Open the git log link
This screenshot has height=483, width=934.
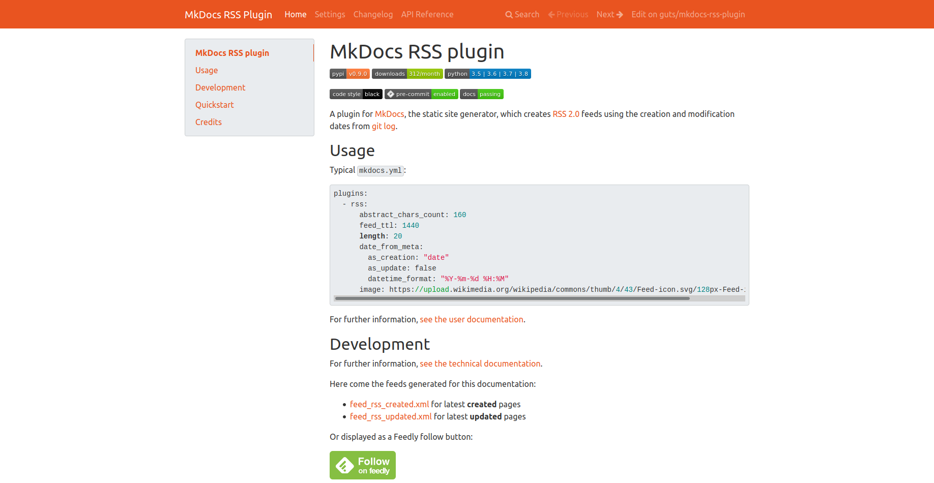tap(384, 126)
